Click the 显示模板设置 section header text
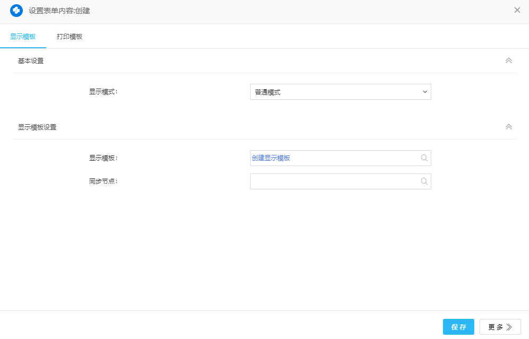529x339 pixels. click(37, 127)
